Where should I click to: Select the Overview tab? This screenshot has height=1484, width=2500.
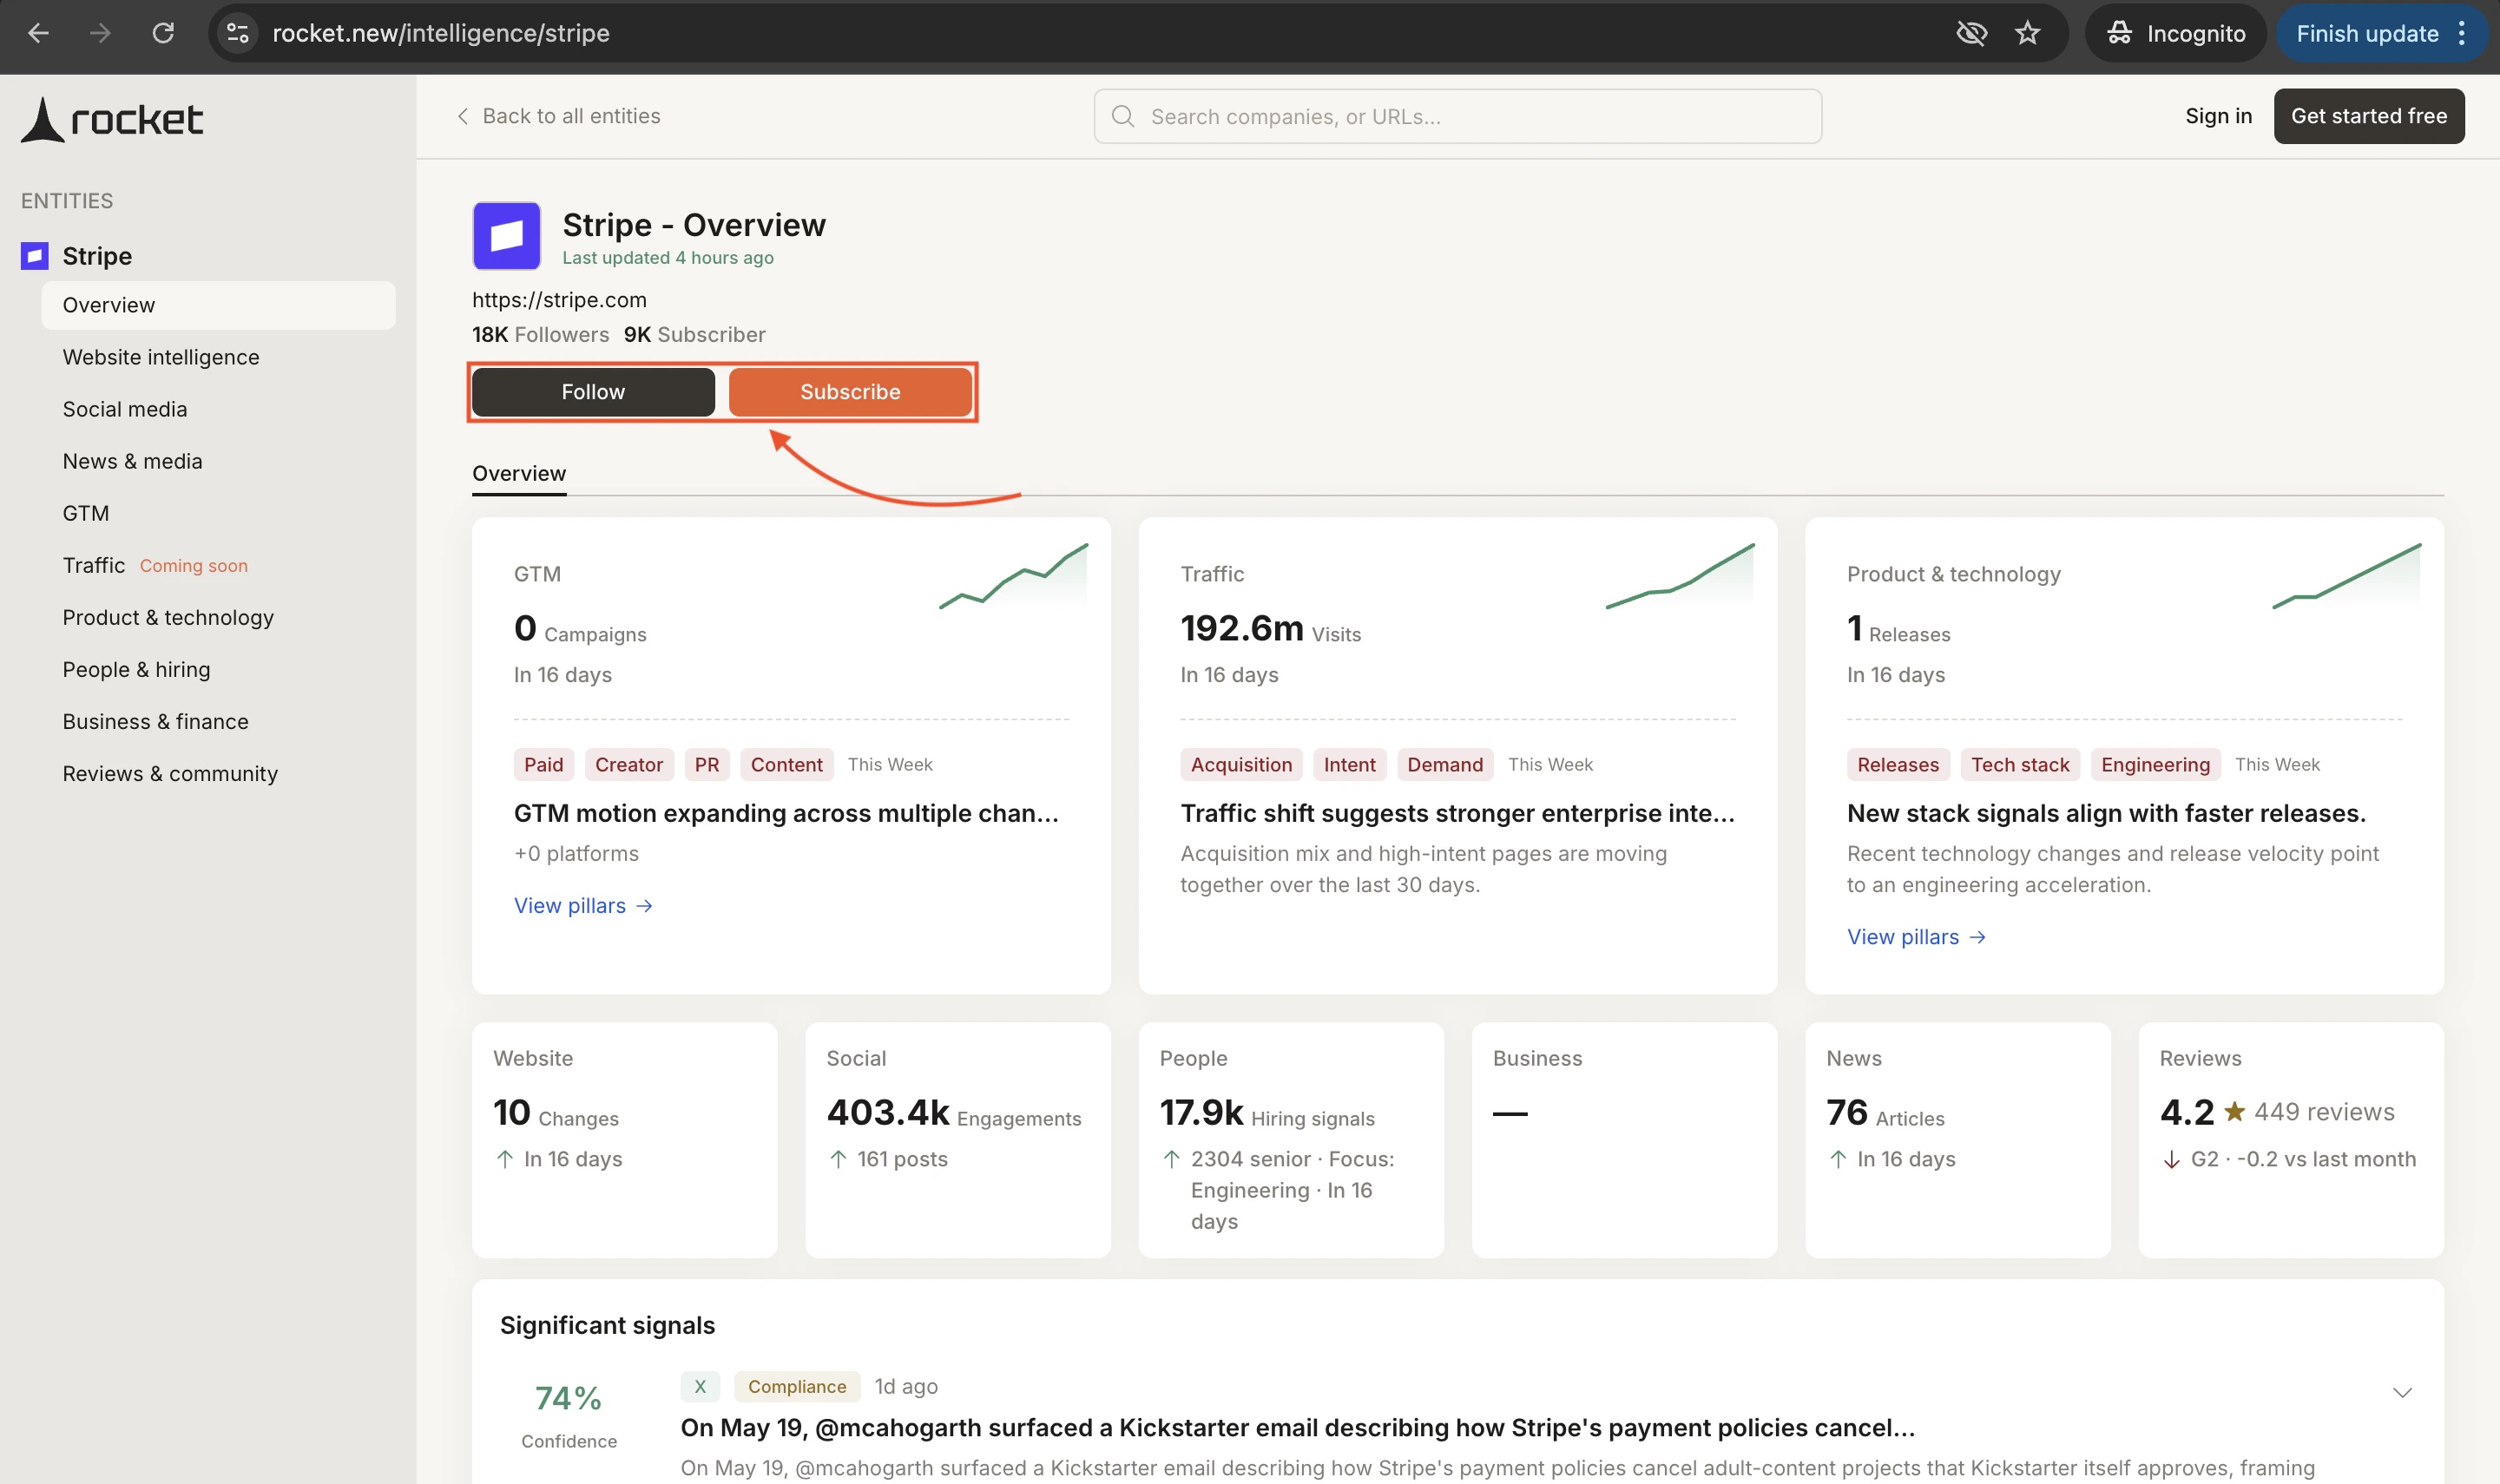519,473
